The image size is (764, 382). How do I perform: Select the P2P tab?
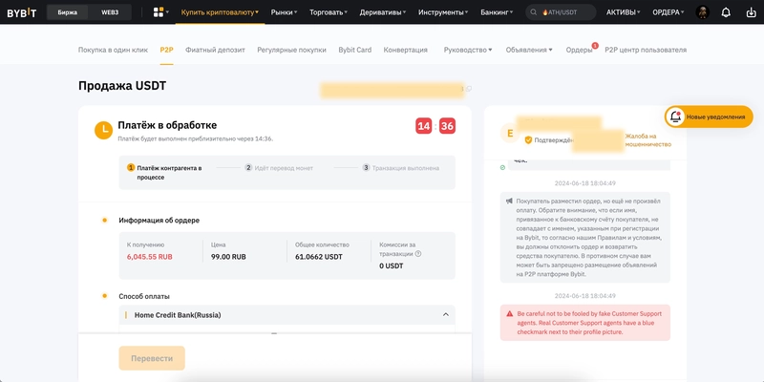[166, 50]
